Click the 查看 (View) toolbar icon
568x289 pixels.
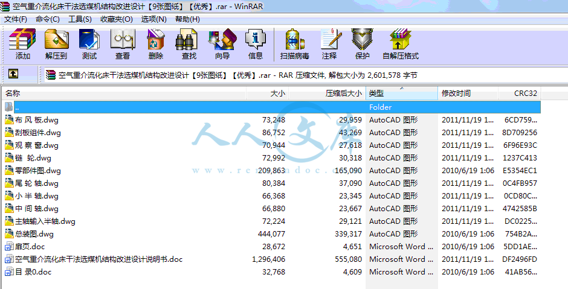(x=123, y=39)
